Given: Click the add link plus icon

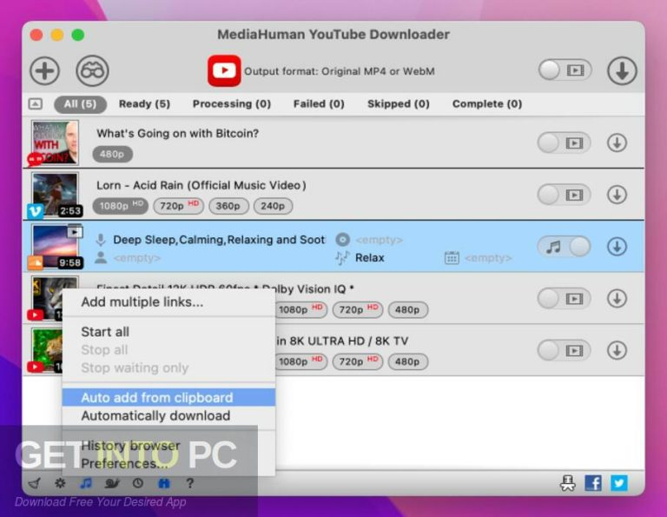Looking at the screenshot, I should [44, 70].
